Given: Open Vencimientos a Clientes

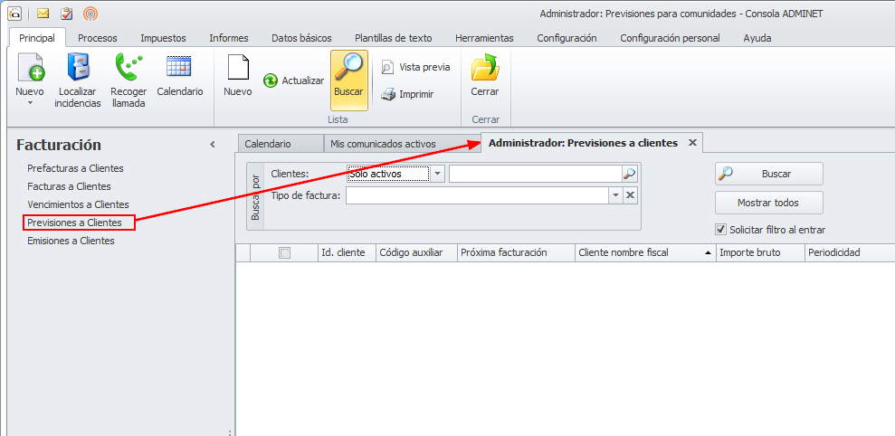Looking at the screenshot, I should 78,204.
